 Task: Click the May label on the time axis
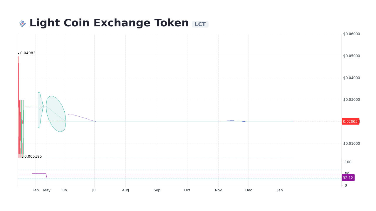(47, 190)
